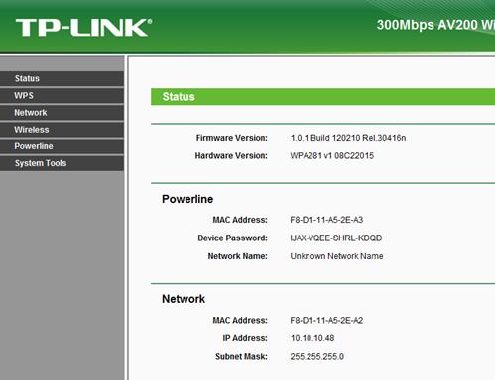
Task: Open the WPS sidebar menu
Action: pos(62,96)
